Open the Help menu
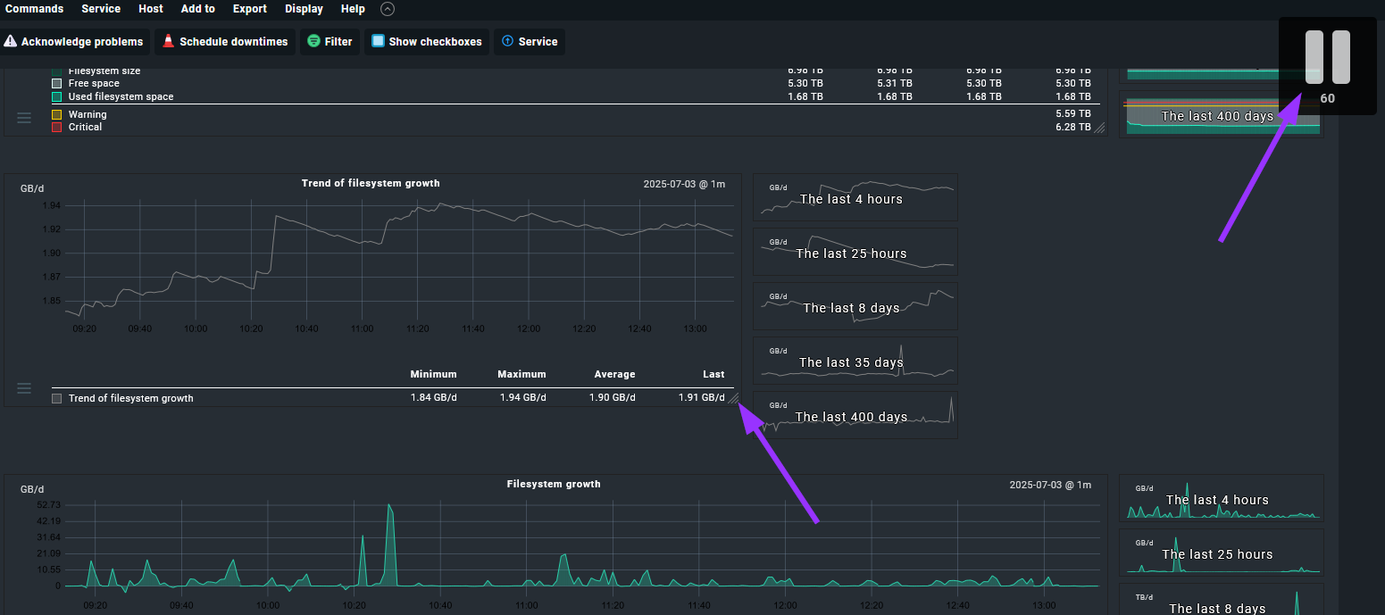Screen dimensions: 1385x615 [353, 9]
